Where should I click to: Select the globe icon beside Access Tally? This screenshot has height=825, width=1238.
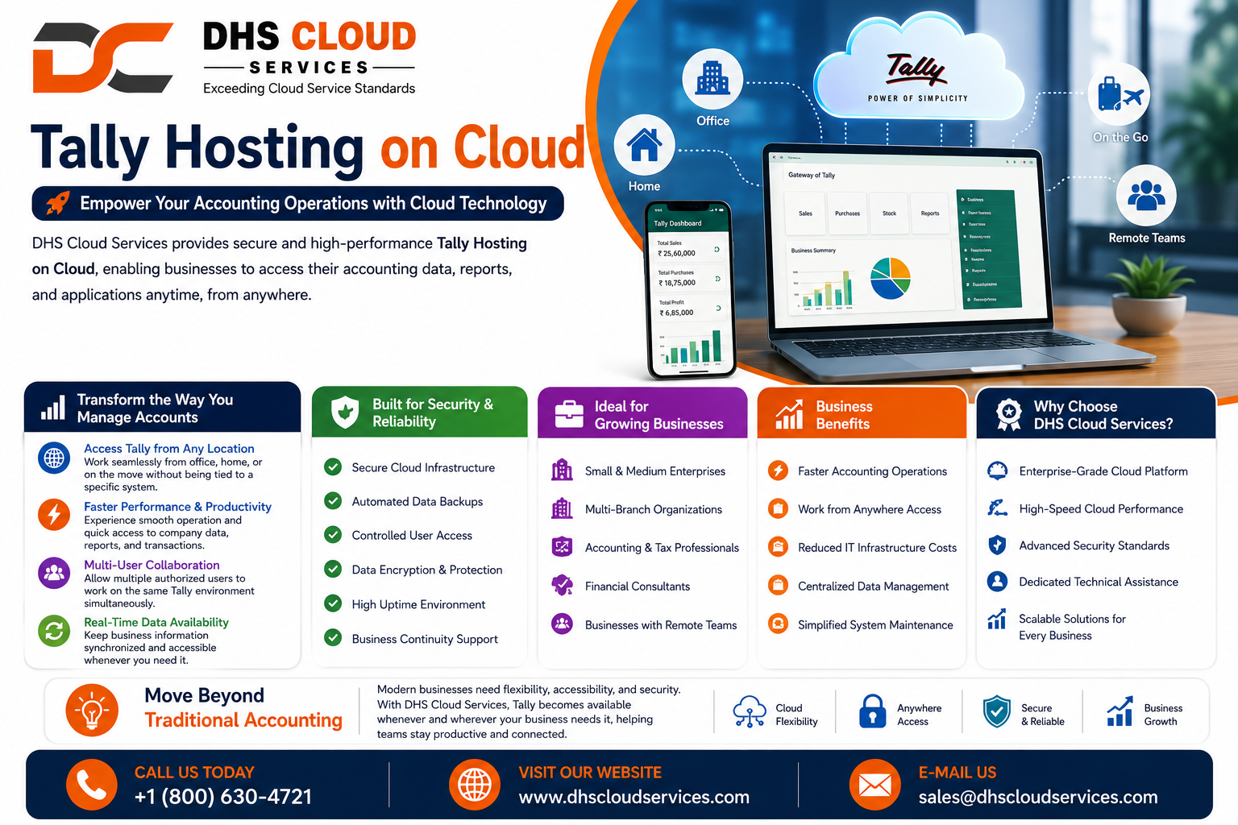click(54, 458)
